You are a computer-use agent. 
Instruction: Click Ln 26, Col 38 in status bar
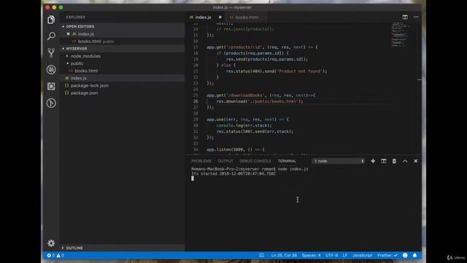284,255
